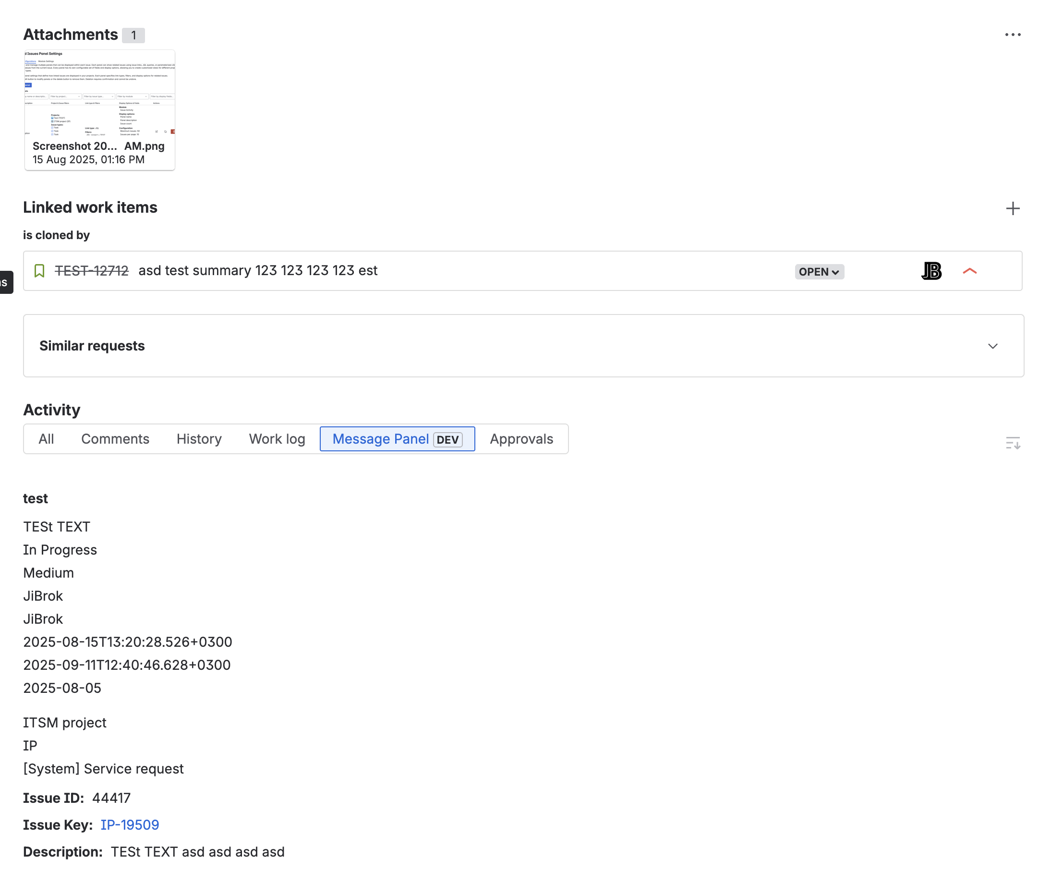Open the Attachments options menu
The width and height of the screenshot is (1039, 895).
click(x=1014, y=34)
